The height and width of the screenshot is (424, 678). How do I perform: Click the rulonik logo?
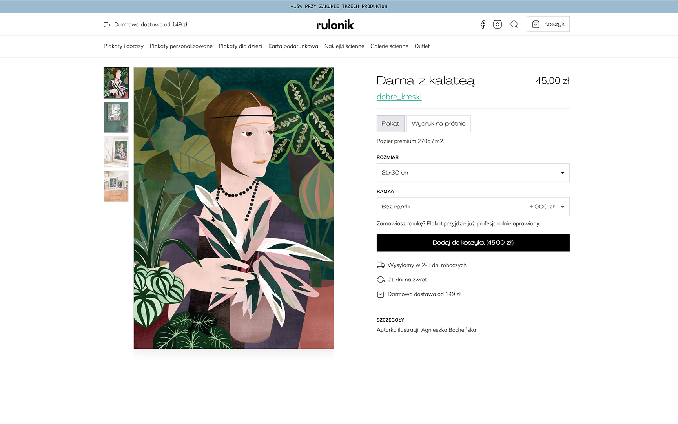click(335, 25)
